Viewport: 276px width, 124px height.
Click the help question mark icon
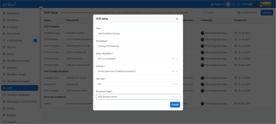point(238,4)
